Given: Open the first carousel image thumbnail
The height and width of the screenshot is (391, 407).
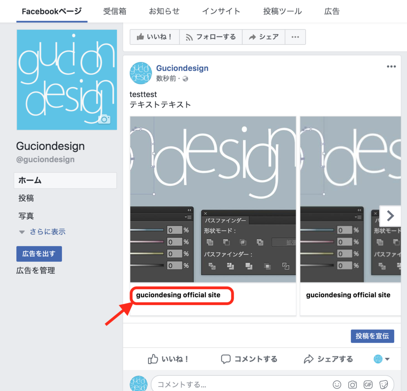Looking at the screenshot, I should (x=213, y=199).
